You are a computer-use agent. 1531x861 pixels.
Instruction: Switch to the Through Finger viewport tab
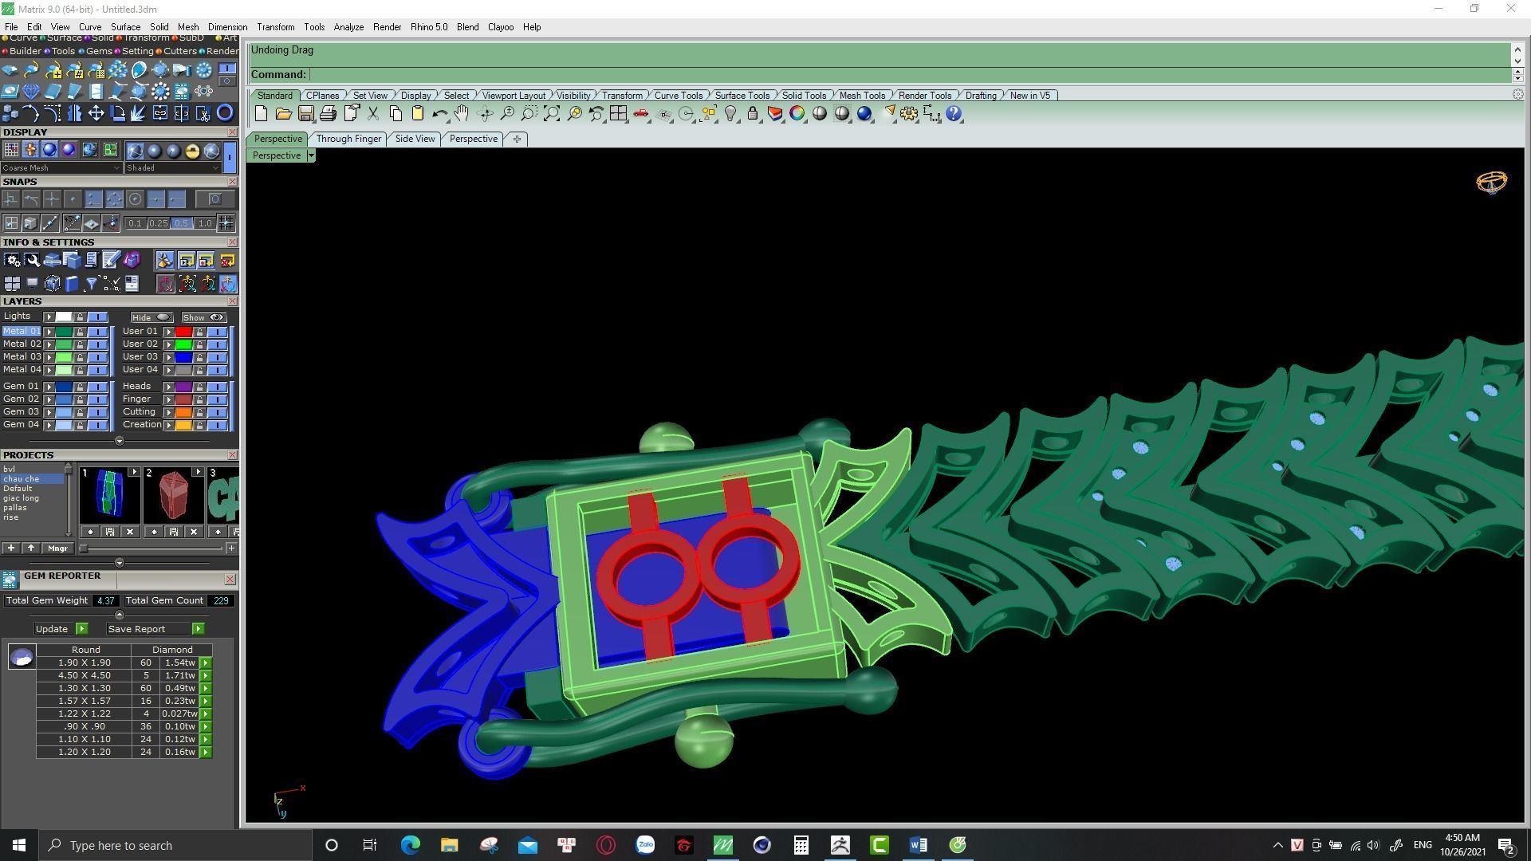tap(348, 139)
